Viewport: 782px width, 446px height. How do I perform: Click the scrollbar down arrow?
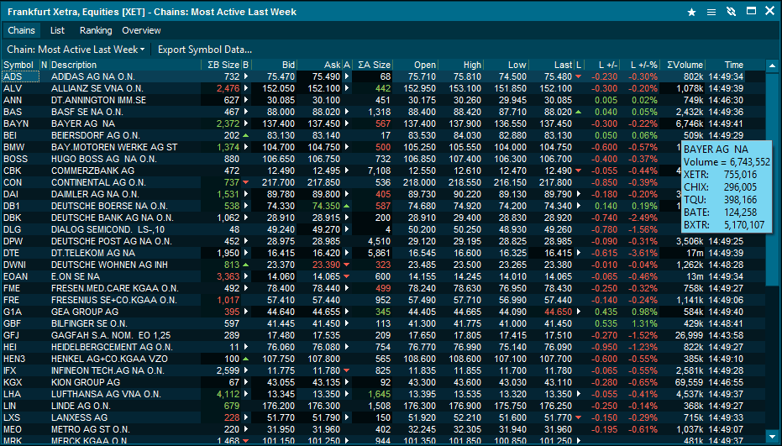(x=772, y=437)
